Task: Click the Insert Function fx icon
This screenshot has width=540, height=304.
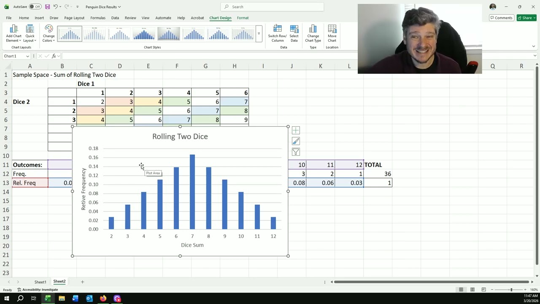Action: pos(54,56)
